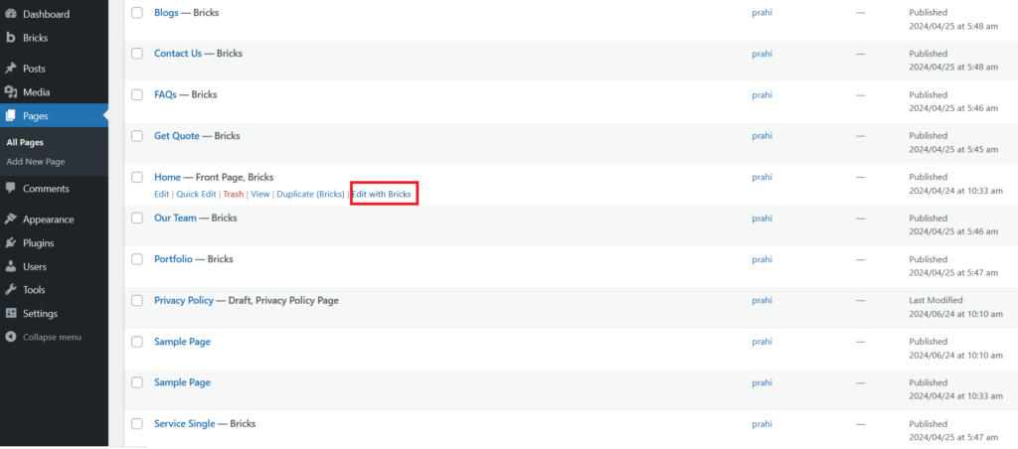
Task: Click the Bricks 'b' logo icon
Action: point(10,38)
